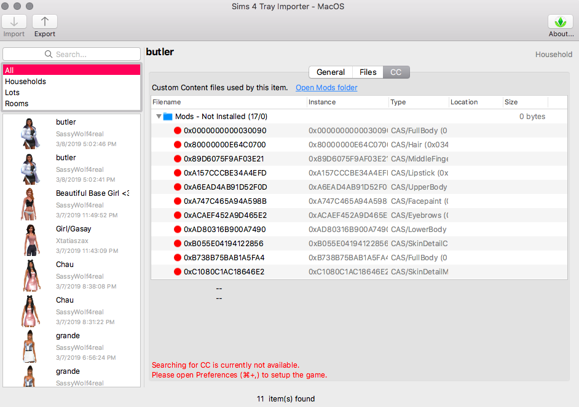This screenshot has width=579, height=407.
Task: Click the Household type label
Action: point(554,55)
